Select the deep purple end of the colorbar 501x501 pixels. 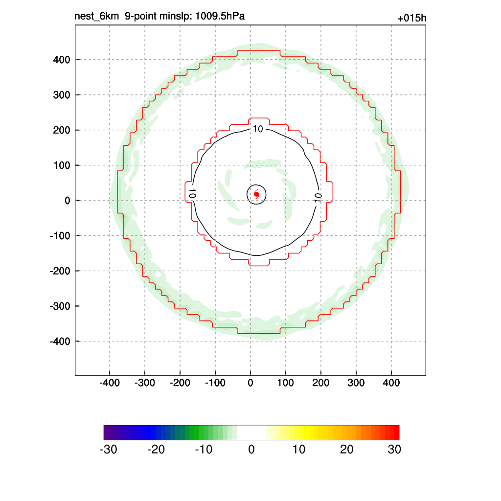(x=109, y=433)
